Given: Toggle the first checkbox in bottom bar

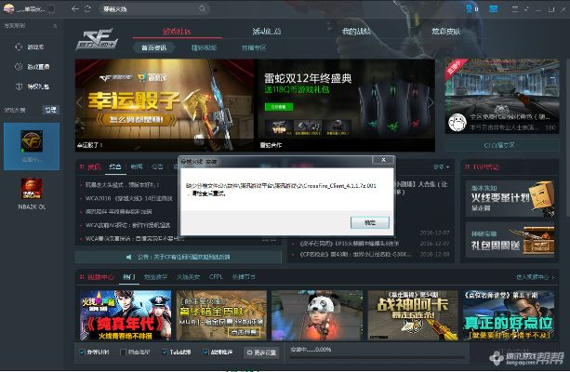Looking at the screenshot, I should pos(82,352).
